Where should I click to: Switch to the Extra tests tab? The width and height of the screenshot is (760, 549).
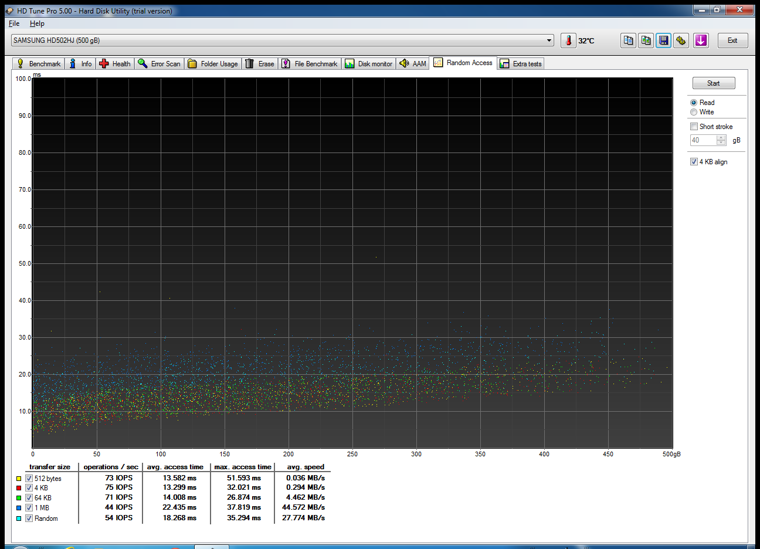[x=521, y=64]
